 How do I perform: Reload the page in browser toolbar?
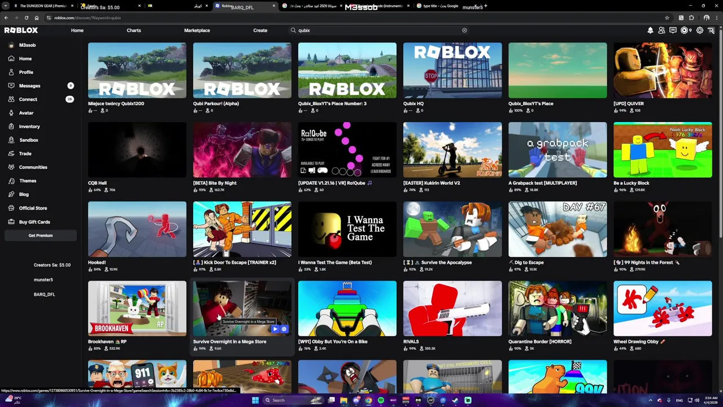click(26, 18)
